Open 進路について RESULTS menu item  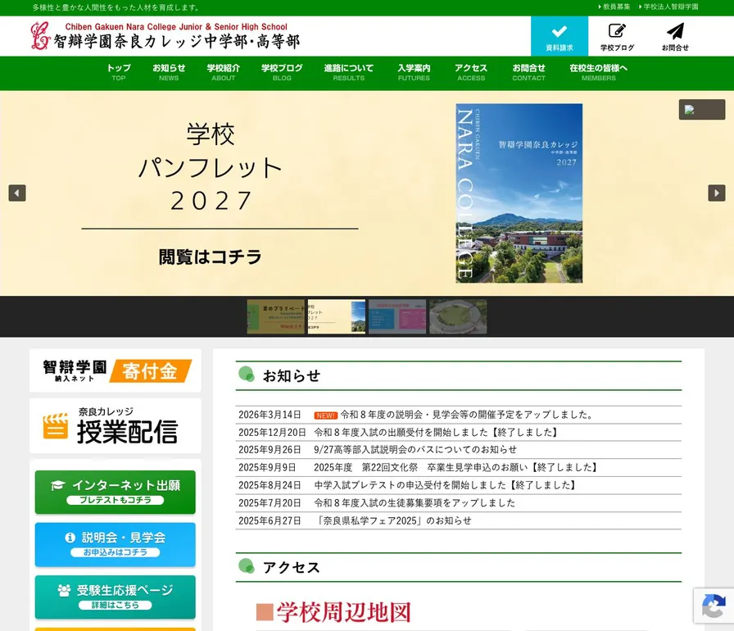[x=349, y=73]
